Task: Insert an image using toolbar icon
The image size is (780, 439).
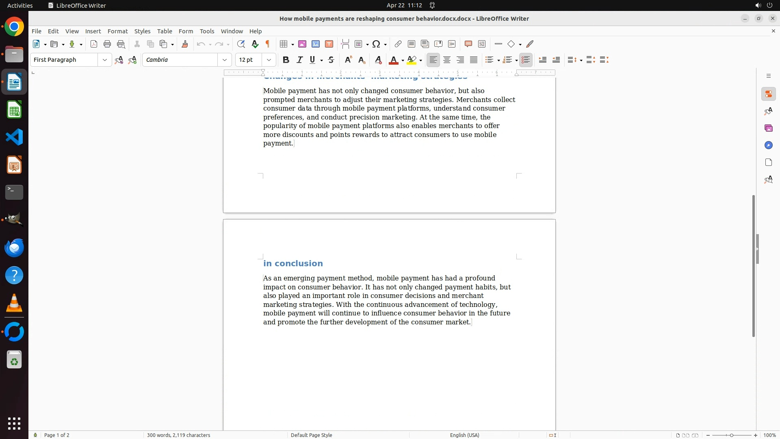Action: click(302, 44)
